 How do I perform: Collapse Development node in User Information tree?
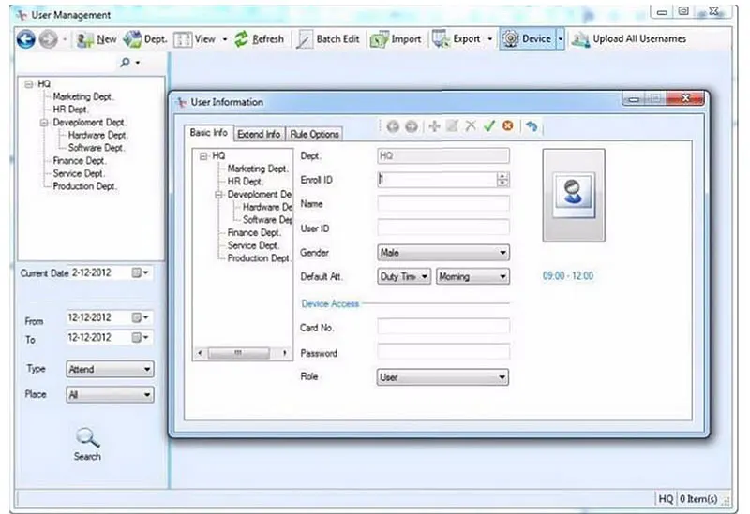click(x=218, y=195)
